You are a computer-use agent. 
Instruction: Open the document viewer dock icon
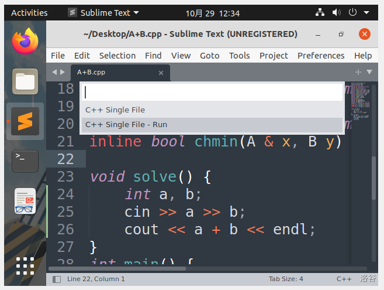coord(25,201)
